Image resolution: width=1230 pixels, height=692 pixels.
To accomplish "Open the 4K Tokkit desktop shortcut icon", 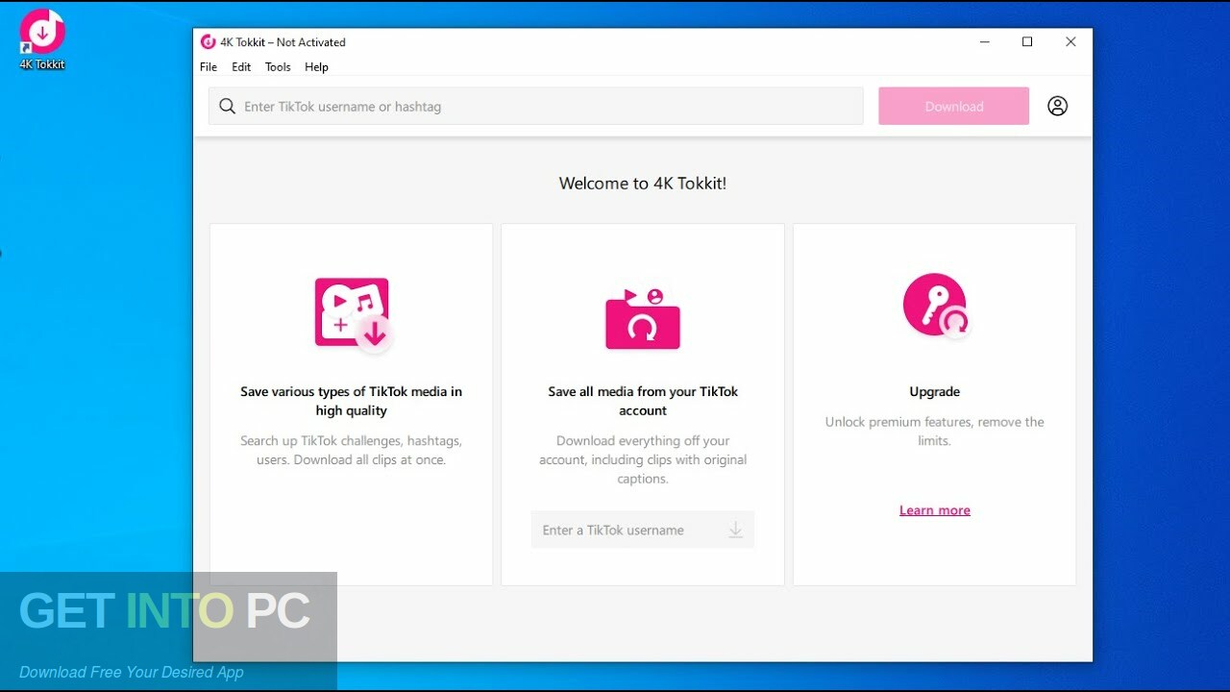I will coord(42,38).
